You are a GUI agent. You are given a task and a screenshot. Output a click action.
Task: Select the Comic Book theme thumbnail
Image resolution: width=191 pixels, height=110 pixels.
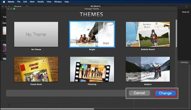(x=36, y=69)
